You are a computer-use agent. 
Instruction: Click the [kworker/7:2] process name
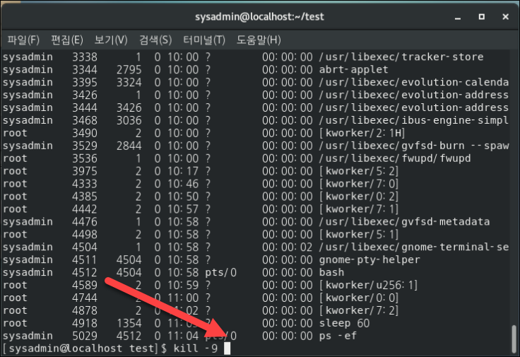click(x=358, y=310)
